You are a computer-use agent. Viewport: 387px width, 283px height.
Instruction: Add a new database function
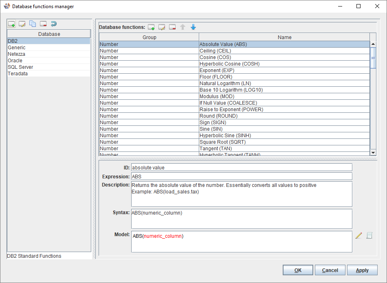tap(151, 27)
